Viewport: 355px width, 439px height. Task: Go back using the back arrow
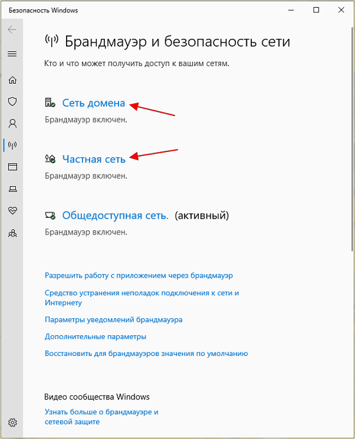pyautogui.click(x=12, y=29)
